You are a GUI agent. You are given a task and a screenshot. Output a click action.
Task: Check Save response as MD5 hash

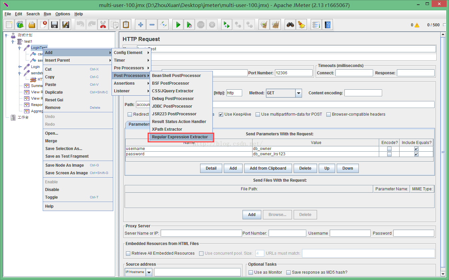click(289, 272)
